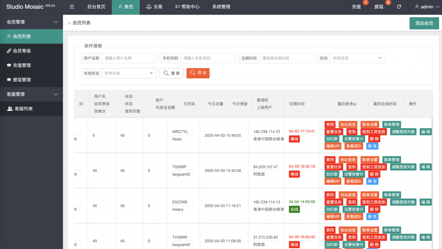Viewport: 442px width, 249px height.
Task: Click 充值 with the red badge
Action: (357, 7)
